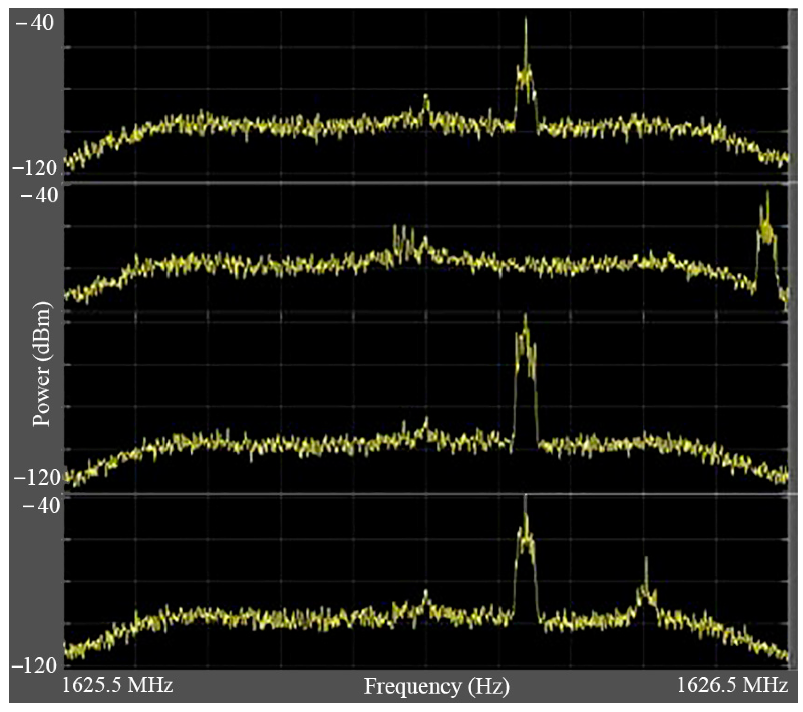The image size is (803, 712).
Task: Click the Frequency (Hz) axis title
Action: pos(437,686)
